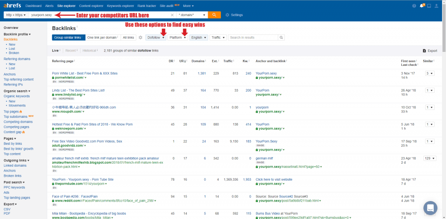Open the English language filter dropdown

(199, 38)
